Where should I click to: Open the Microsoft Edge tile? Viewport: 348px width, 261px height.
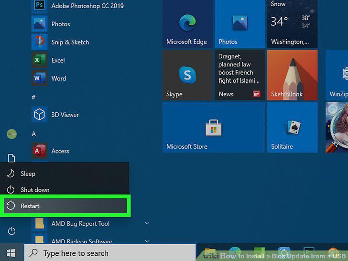187,23
